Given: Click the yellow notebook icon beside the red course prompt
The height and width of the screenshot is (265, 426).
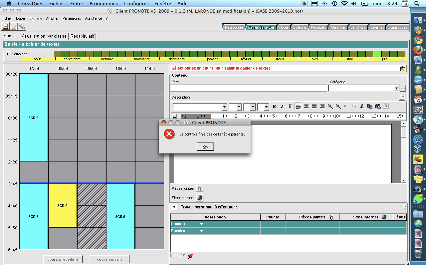Looking at the screenshot, I should coord(403,69).
